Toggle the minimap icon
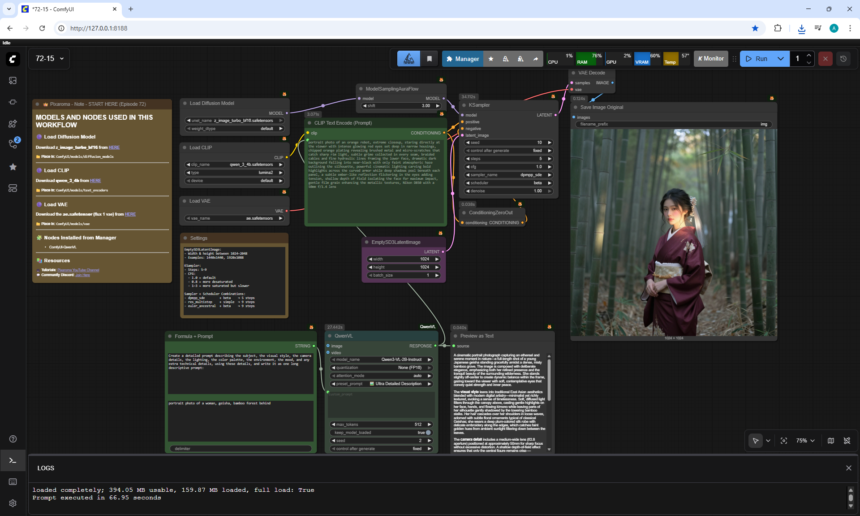860x516 pixels. [830, 441]
